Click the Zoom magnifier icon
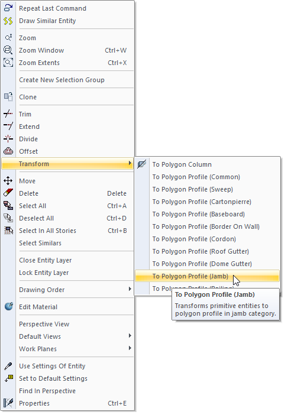This screenshot has height=418, width=288. click(8, 38)
